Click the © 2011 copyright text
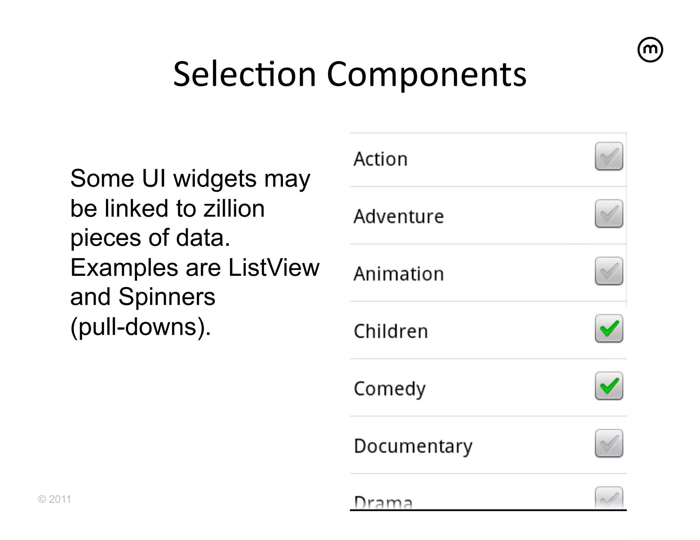Screen dimensions: 700x540 54,499
